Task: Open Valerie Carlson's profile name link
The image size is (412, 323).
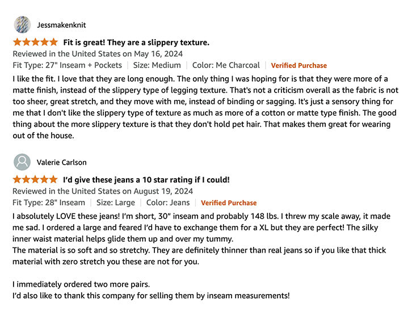Action: click(61, 162)
